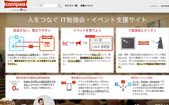This screenshot has width=169, height=105.
Task: Click the BeProud logo under connpass
Action: (23, 10)
